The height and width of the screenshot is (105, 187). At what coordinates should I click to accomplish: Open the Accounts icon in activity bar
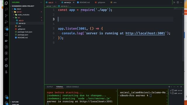(x=6, y=97)
